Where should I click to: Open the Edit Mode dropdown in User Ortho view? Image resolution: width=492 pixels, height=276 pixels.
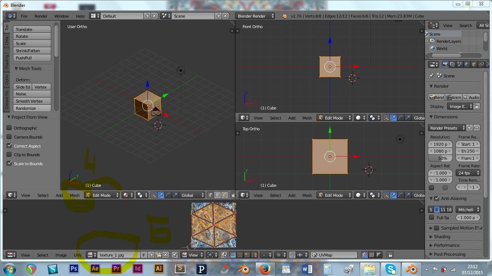point(102,195)
